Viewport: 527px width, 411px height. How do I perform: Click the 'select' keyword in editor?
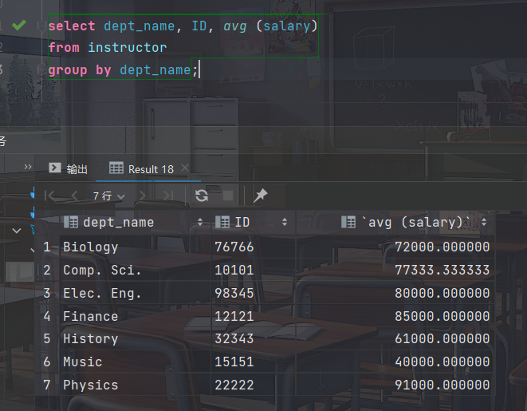coord(72,26)
